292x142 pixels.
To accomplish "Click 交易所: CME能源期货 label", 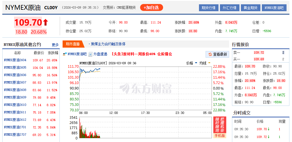I will [x=119, y=8].
